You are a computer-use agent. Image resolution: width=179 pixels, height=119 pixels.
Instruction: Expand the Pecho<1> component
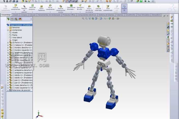pyautogui.click(x=8, y=43)
